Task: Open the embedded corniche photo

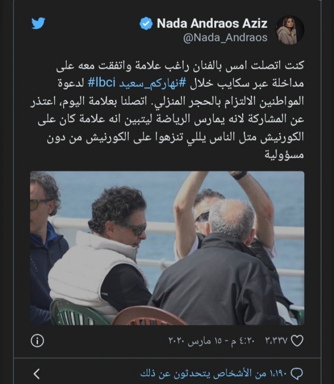Action: (167, 248)
